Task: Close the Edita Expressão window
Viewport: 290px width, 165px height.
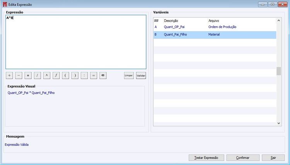Action: (283, 4)
